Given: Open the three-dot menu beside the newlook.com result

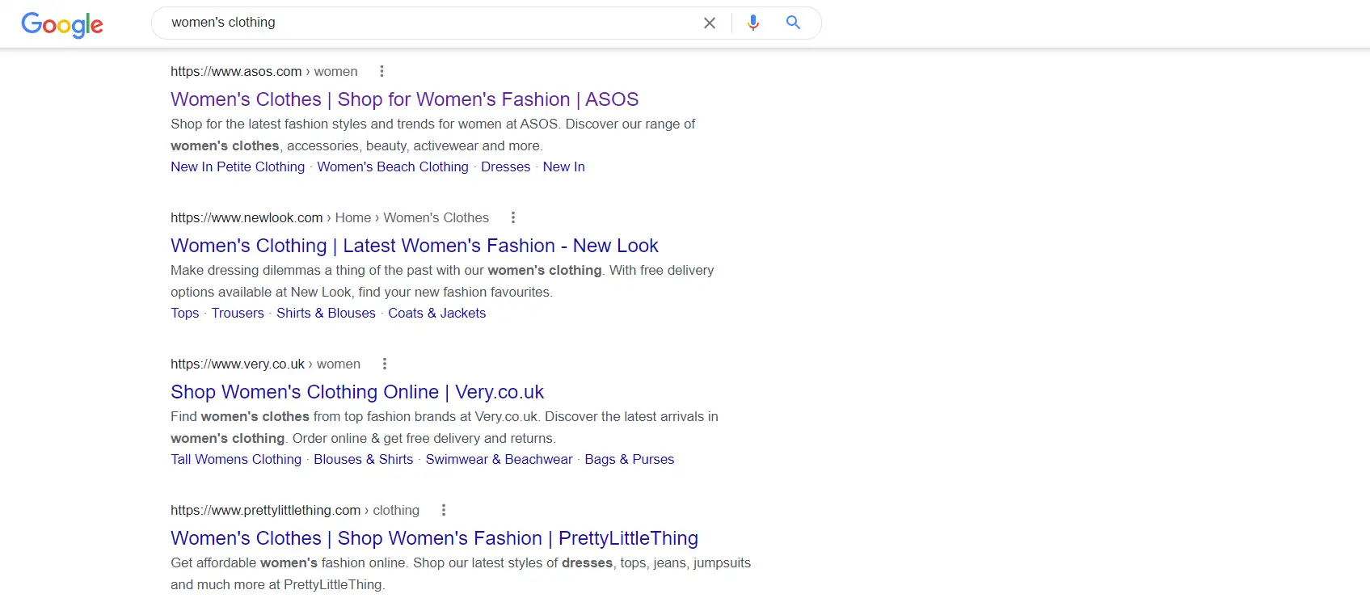Looking at the screenshot, I should [x=512, y=217].
